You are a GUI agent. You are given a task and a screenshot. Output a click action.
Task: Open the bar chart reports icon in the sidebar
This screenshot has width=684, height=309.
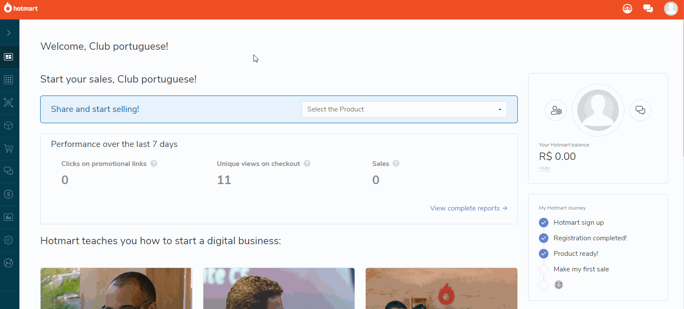(x=9, y=217)
